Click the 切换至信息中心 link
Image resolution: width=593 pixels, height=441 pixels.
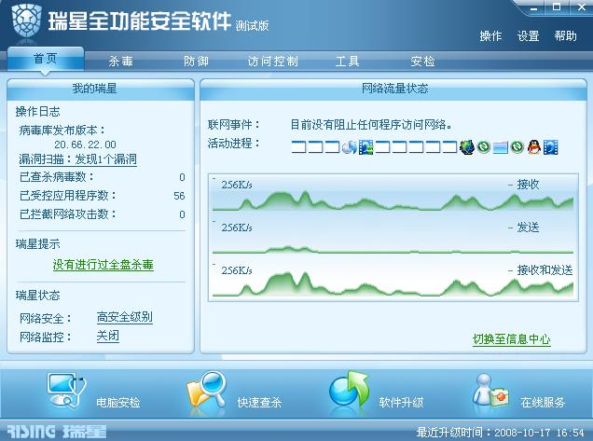click(511, 338)
